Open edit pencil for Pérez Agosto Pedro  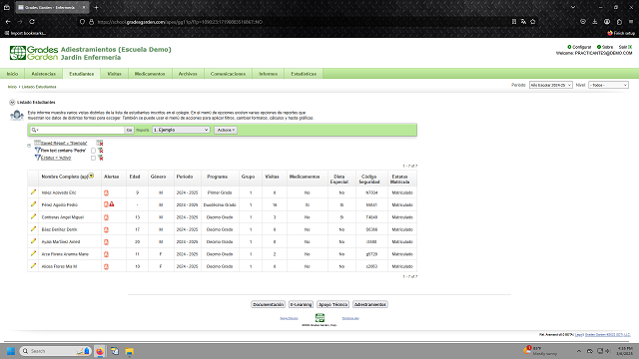point(33,204)
